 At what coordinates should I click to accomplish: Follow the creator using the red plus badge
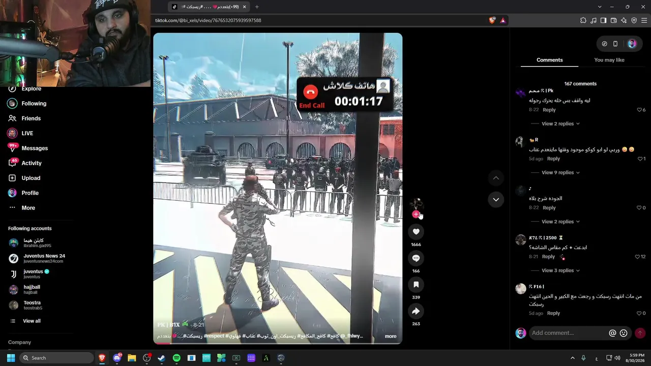(416, 215)
